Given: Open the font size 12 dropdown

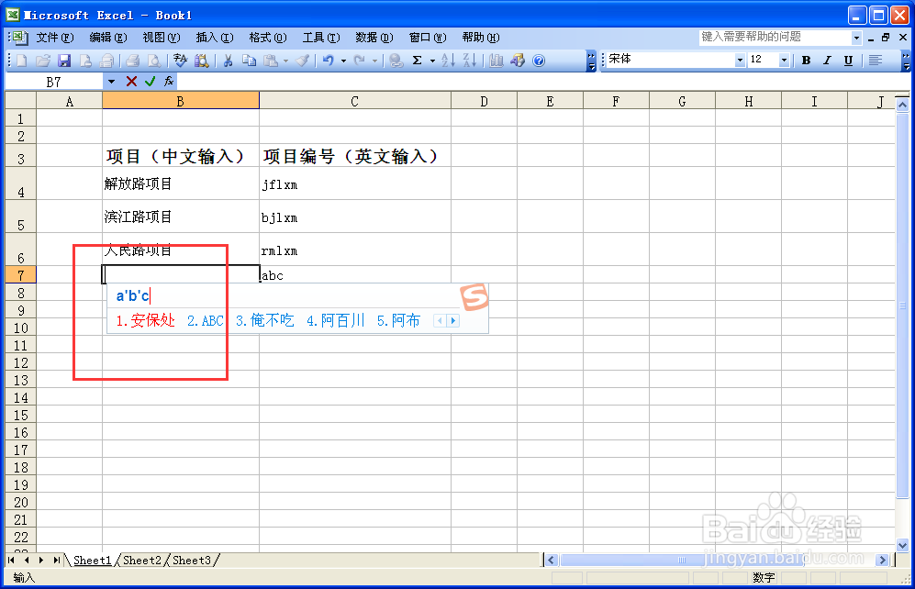Looking at the screenshot, I should click(x=785, y=60).
